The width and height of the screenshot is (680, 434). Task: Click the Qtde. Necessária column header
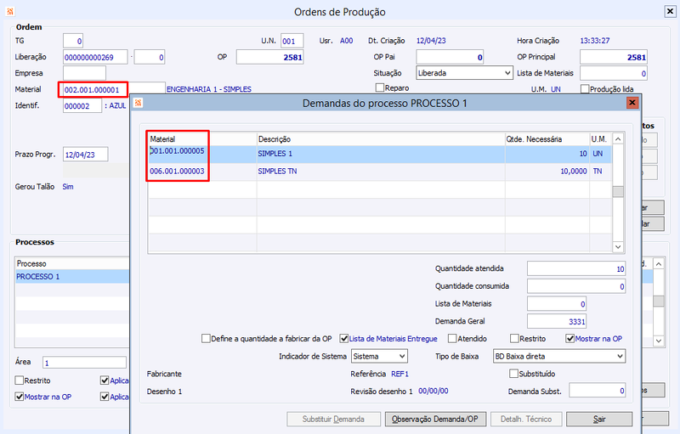tap(547, 139)
